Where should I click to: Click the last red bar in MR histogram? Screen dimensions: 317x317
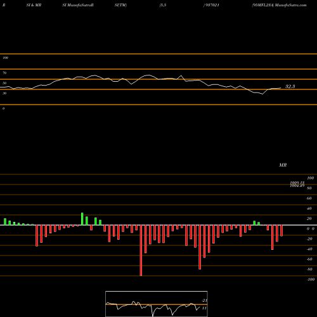(281, 231)
